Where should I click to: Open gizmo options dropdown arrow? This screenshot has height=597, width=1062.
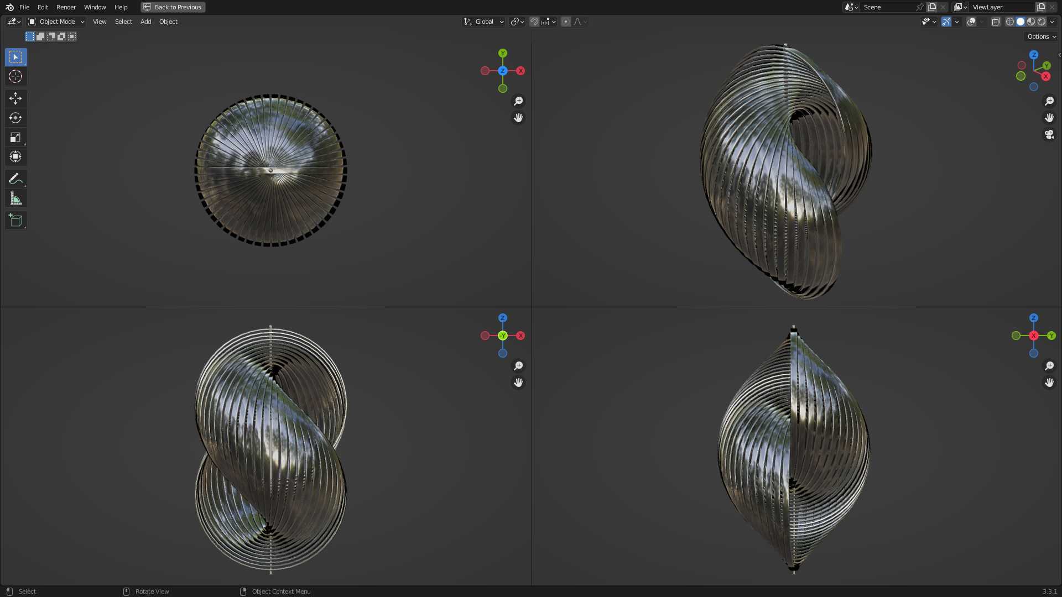tap(957, 22)
